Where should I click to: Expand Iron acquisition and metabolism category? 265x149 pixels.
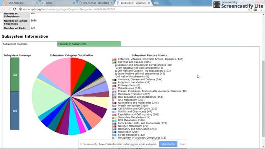113,97
